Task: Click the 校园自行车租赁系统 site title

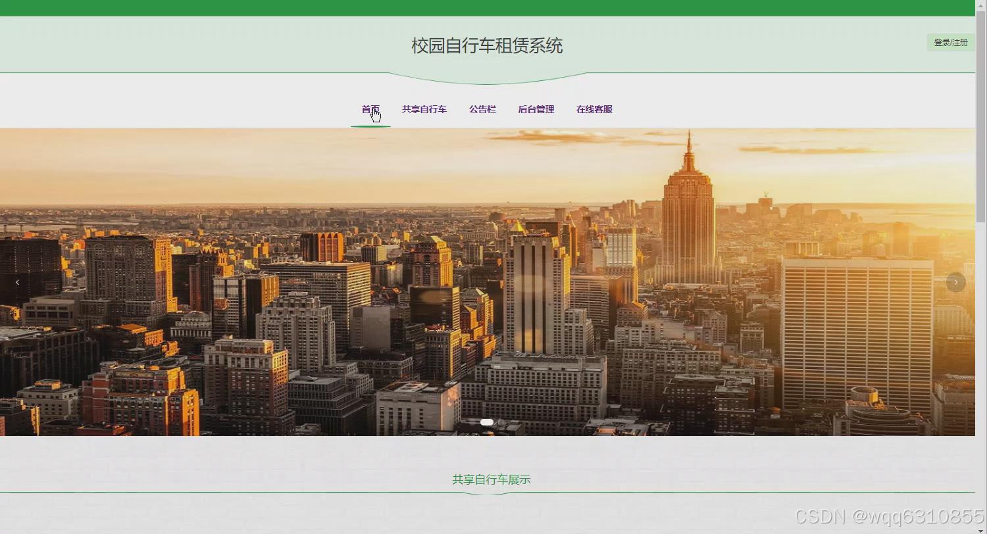Action: point(488,45)
